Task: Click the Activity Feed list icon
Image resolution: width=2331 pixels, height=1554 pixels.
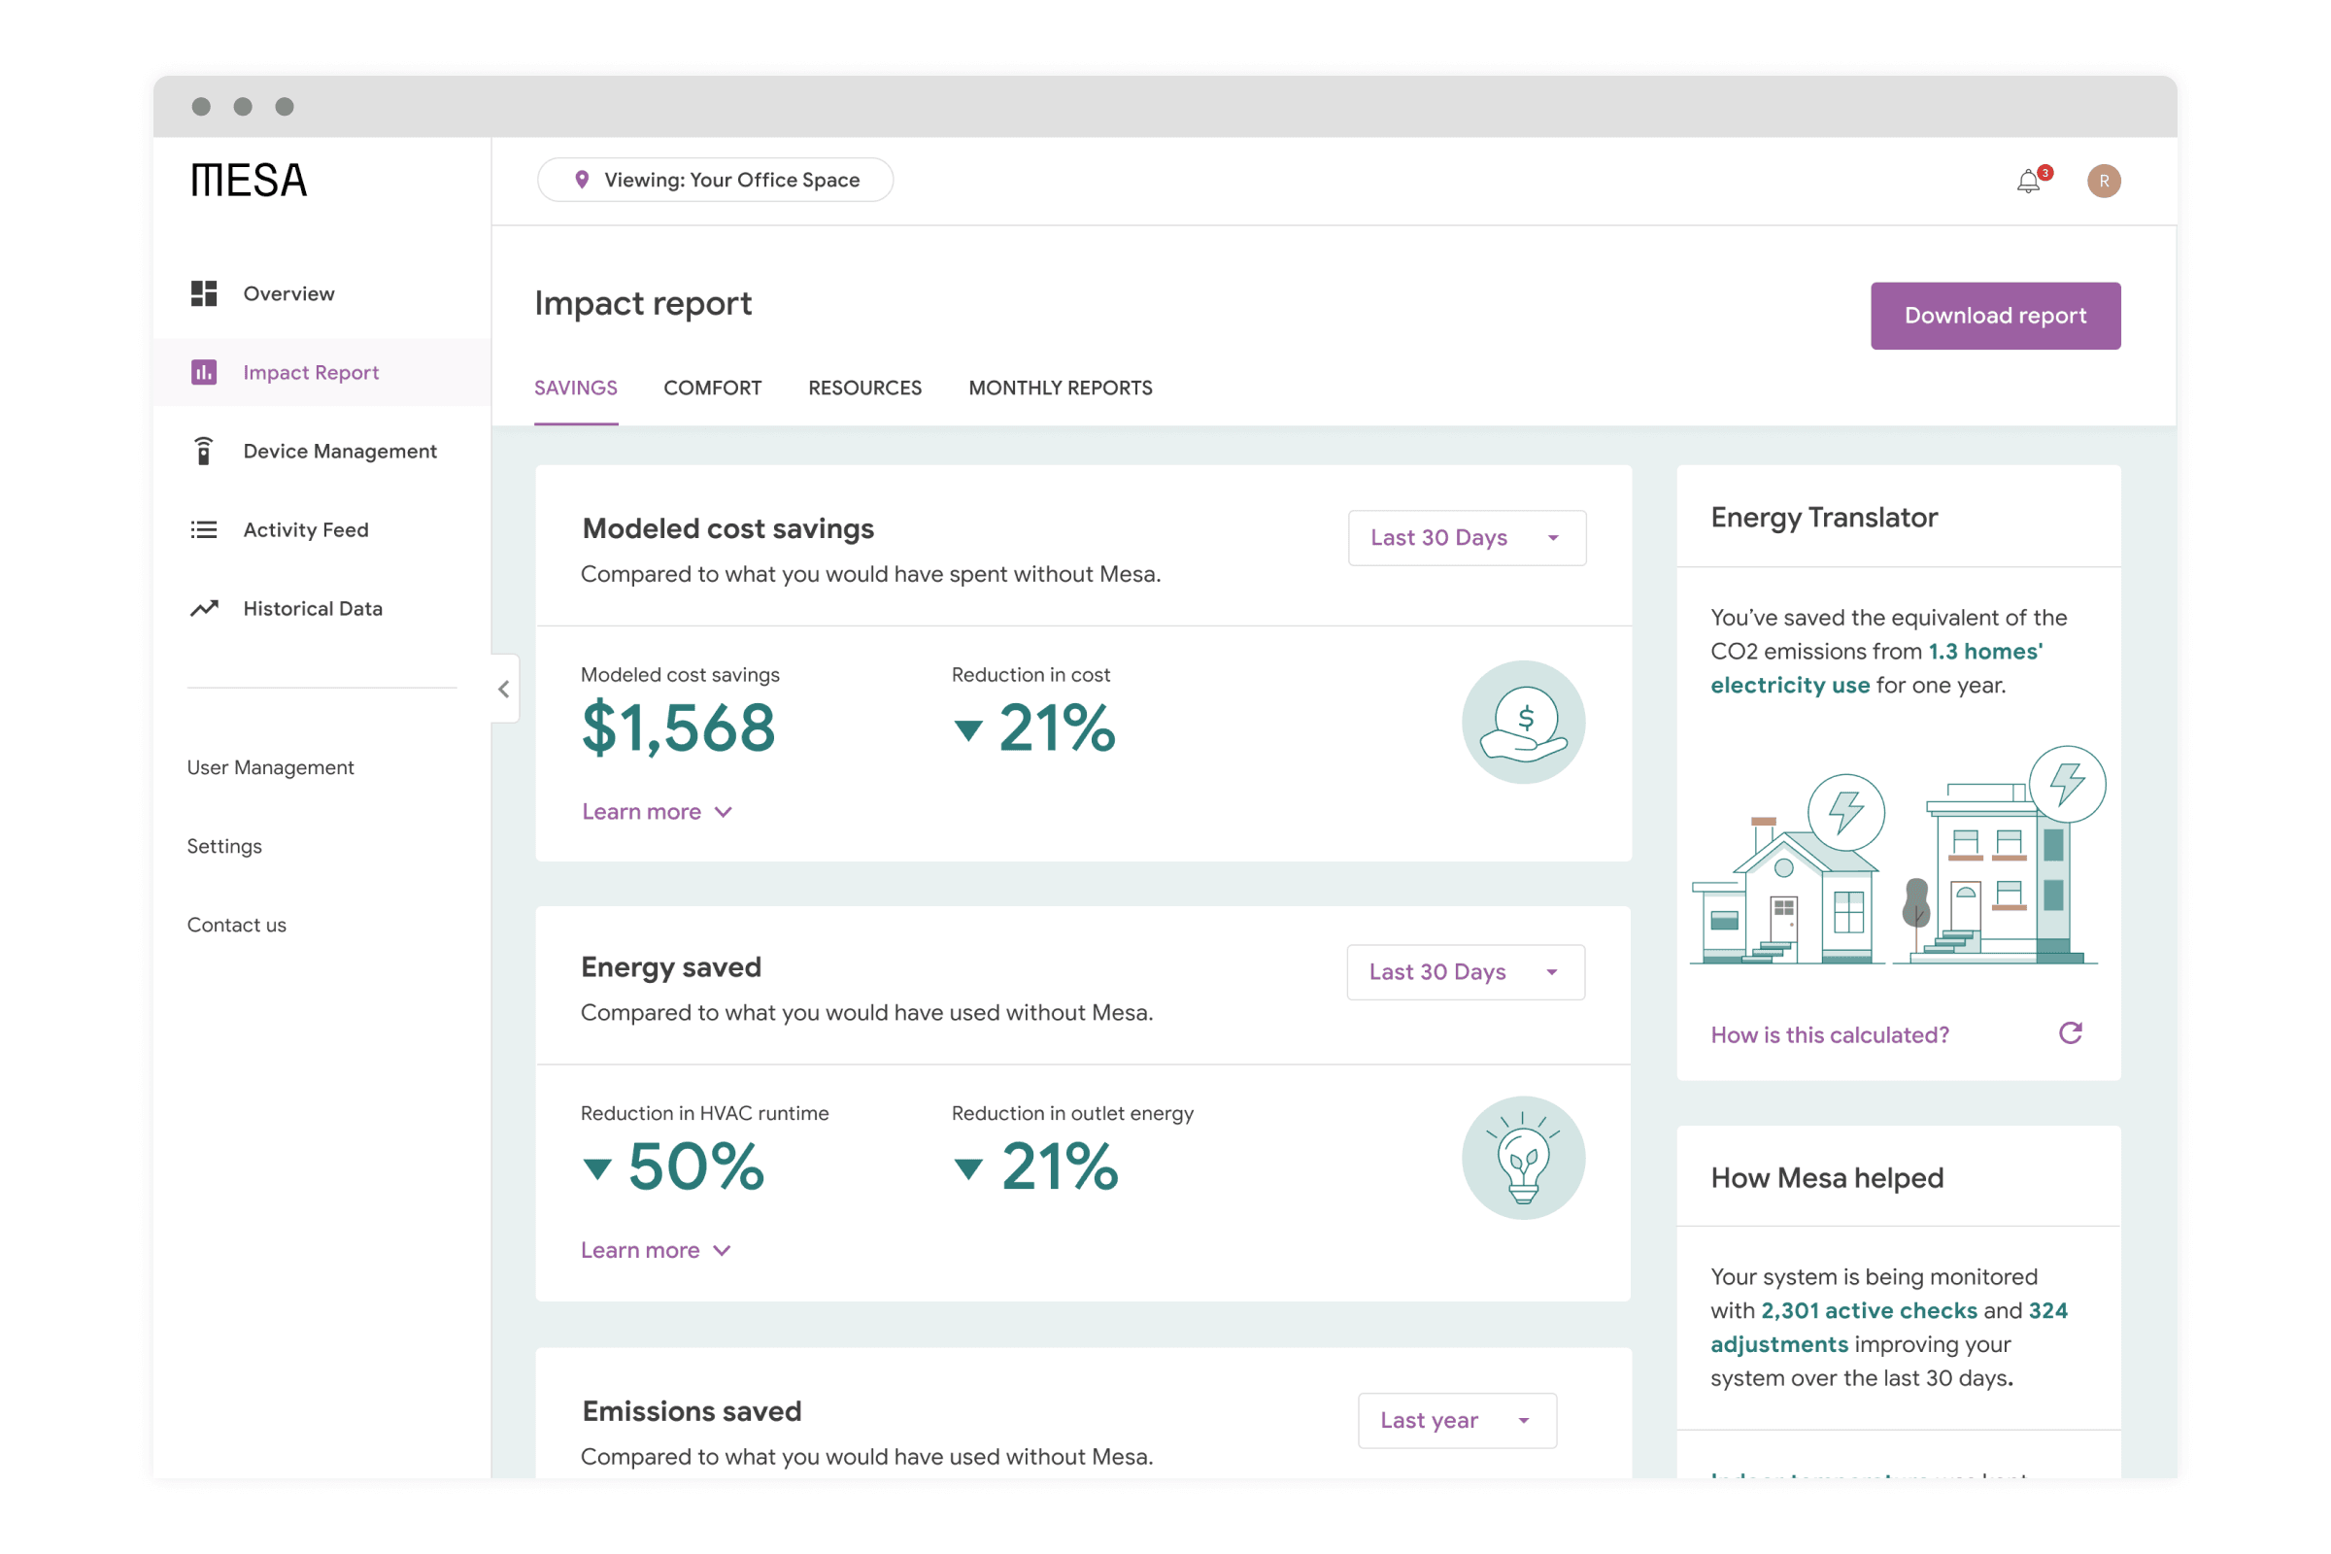Action: click(x=204, y=530)
